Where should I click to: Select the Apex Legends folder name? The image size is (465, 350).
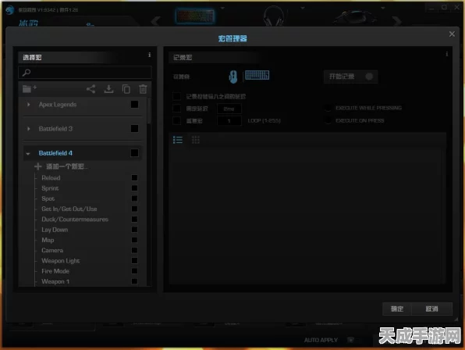point(58,105)
